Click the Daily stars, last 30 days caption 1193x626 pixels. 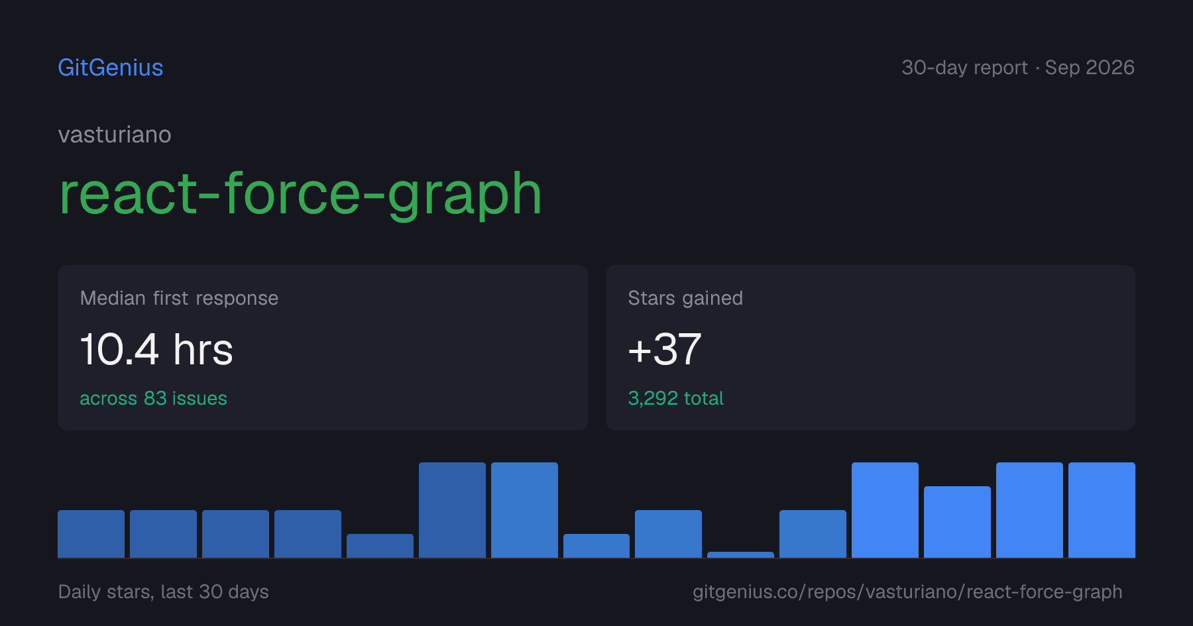point(164,592)
